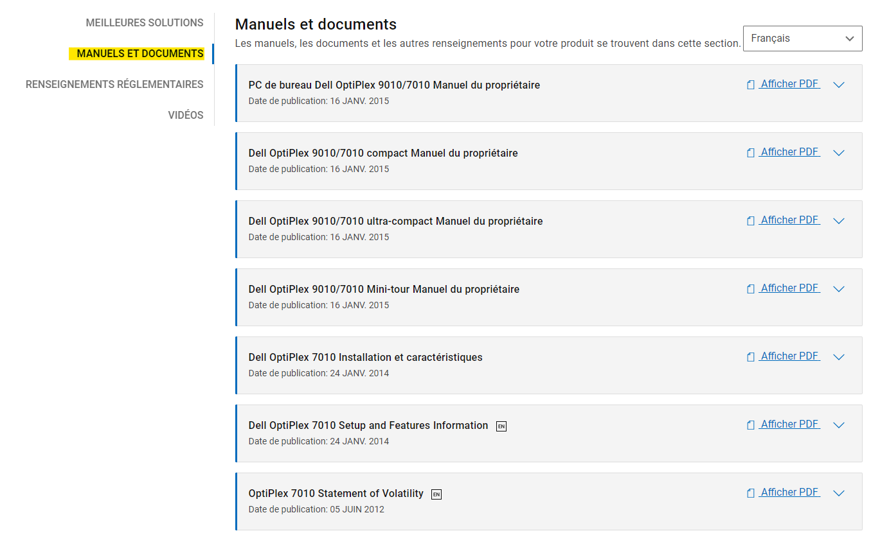Screen dimensions: 889x549
Task: Click EN language badge beside Statement of Volatility
Action: pos(436,494)
